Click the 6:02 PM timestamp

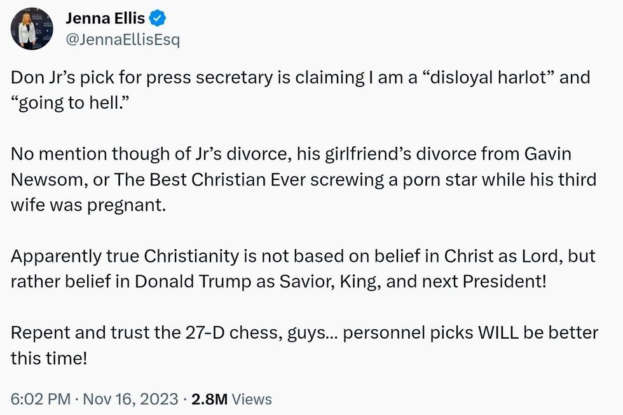40,399
